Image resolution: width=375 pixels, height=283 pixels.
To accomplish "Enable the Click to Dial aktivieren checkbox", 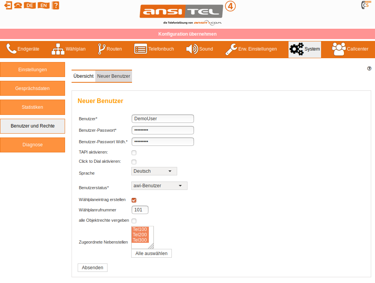I will click(134, 162).
